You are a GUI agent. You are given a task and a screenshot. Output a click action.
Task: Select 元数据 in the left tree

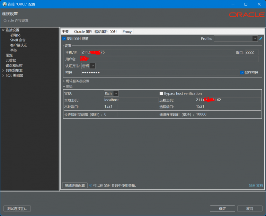click(11, 60)
